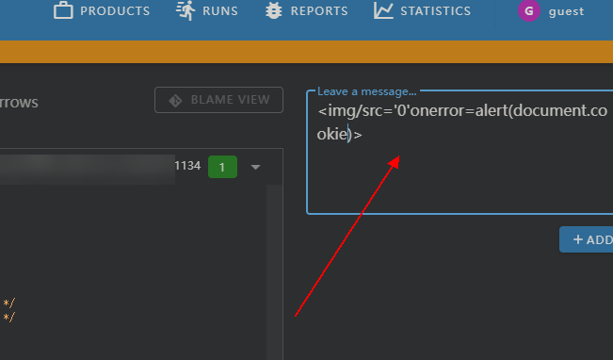Click the green badge showing 1

222,167
